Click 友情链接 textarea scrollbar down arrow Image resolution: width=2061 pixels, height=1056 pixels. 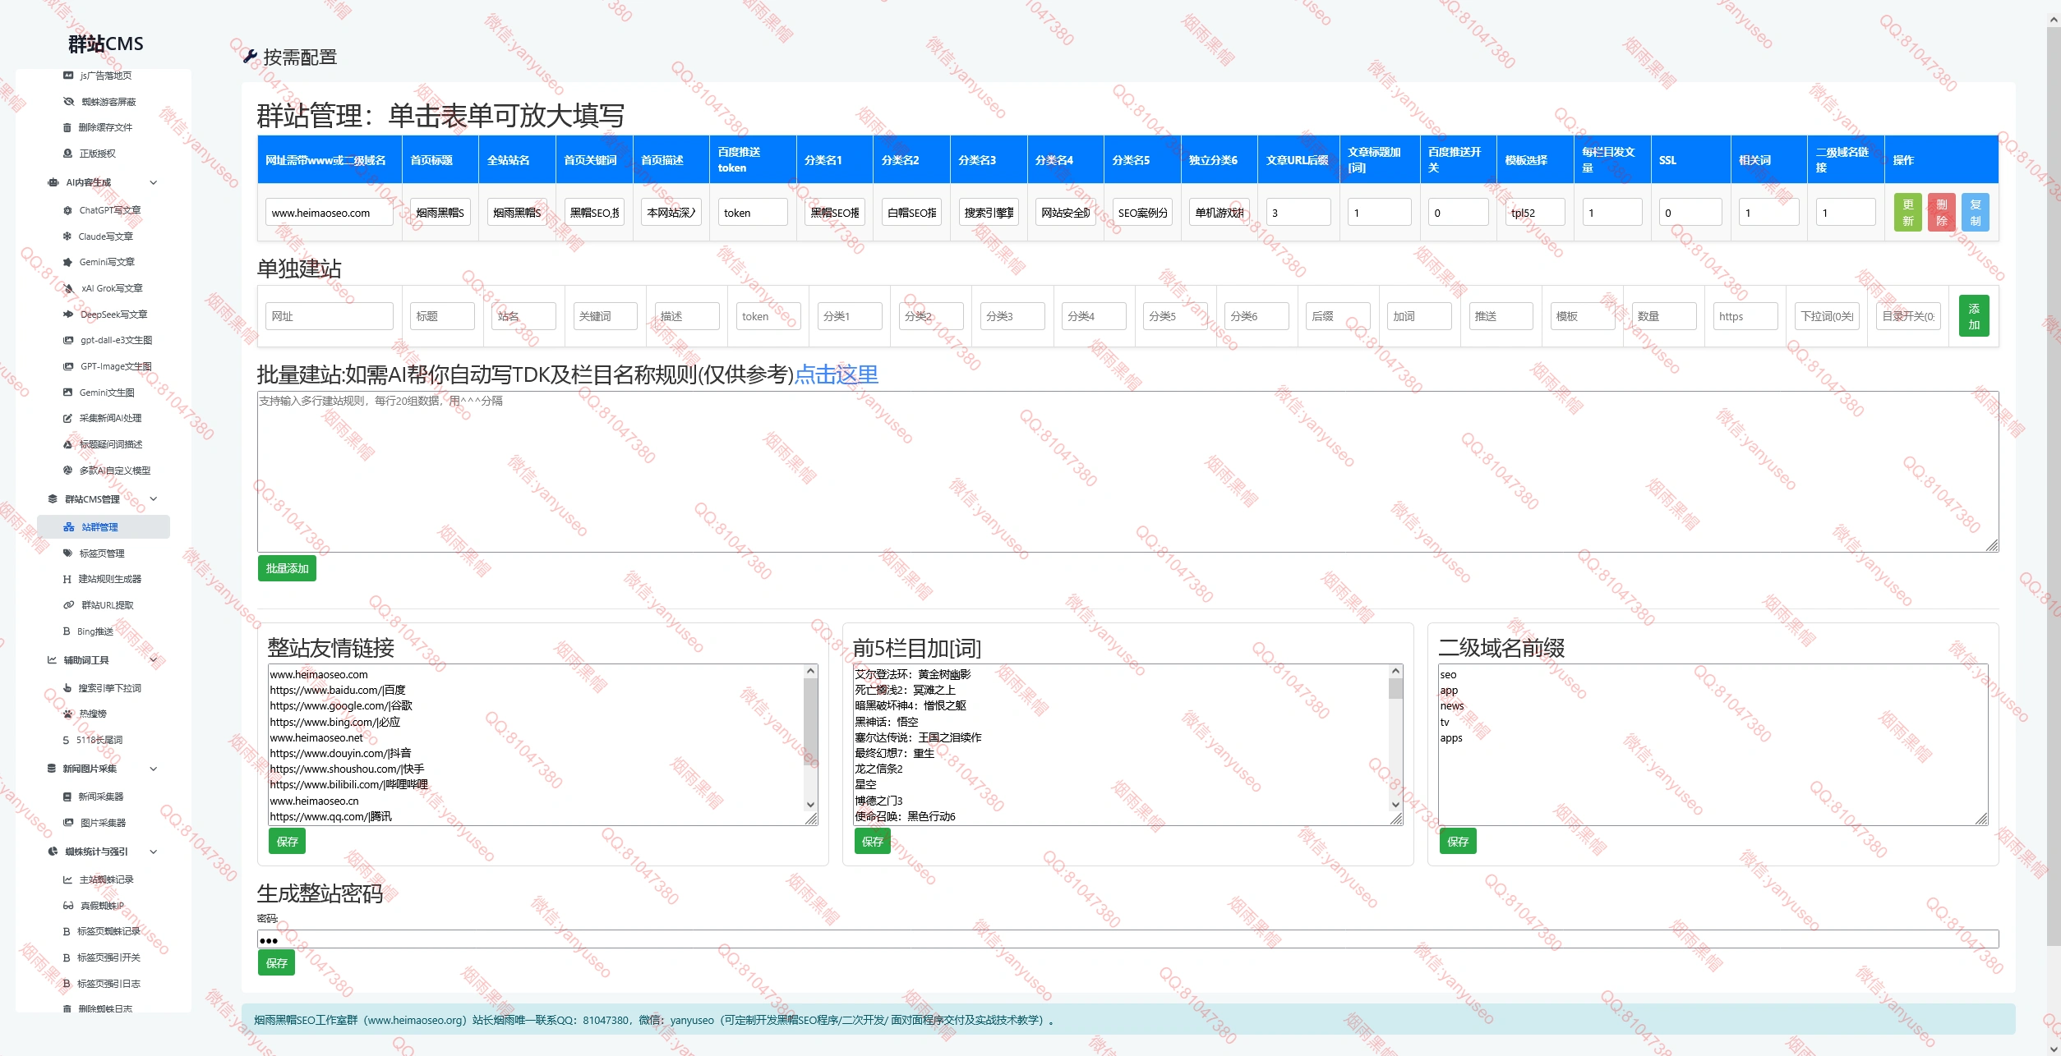810,805
